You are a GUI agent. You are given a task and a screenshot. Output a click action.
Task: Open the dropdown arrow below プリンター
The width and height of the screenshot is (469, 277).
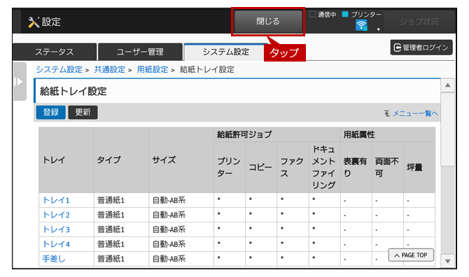tap(379, 29)
